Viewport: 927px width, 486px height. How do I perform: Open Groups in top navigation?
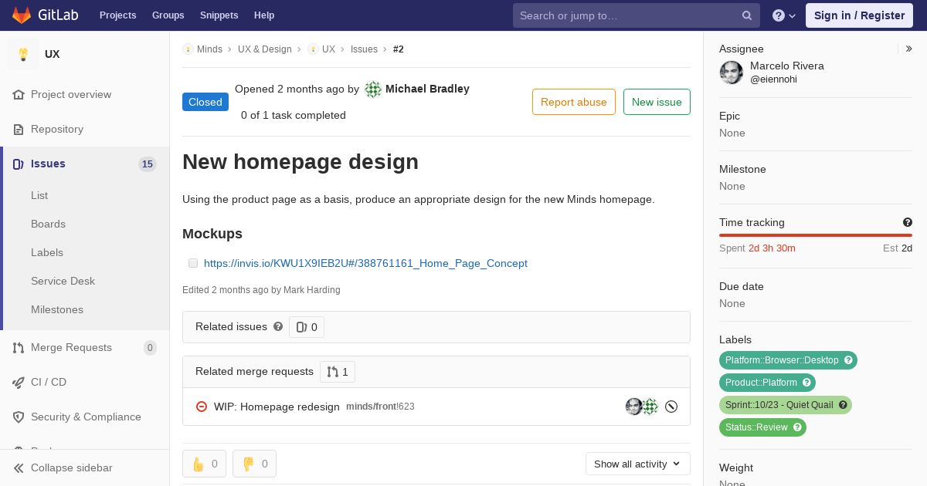pyautogui.click(x=168, y=15)
